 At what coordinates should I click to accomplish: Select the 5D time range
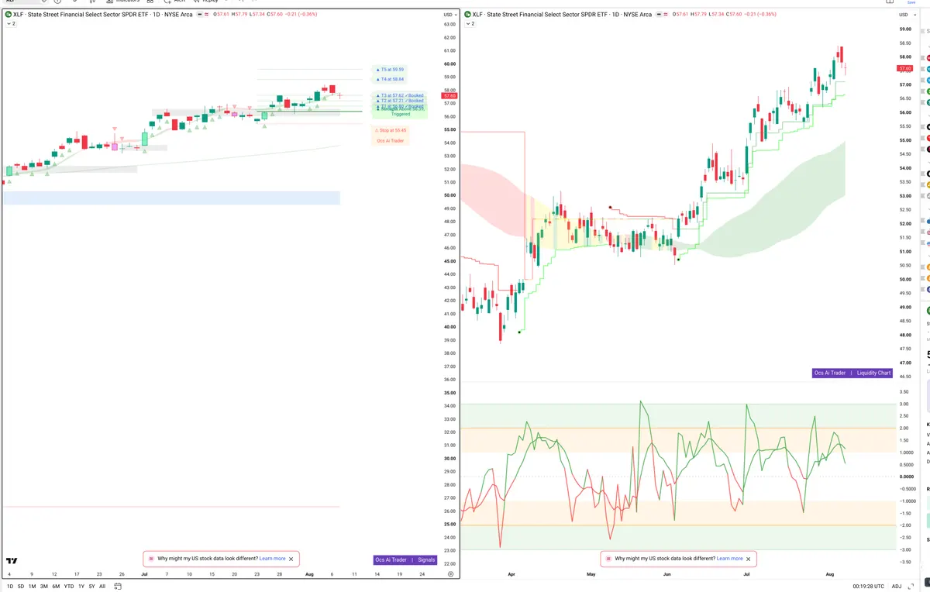tap(21, 587)
